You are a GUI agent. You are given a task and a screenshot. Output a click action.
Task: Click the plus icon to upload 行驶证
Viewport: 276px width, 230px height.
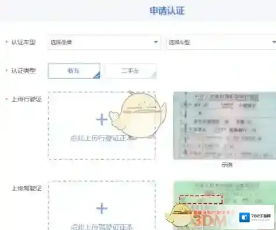pyautogui.click(x=102, y=119)
